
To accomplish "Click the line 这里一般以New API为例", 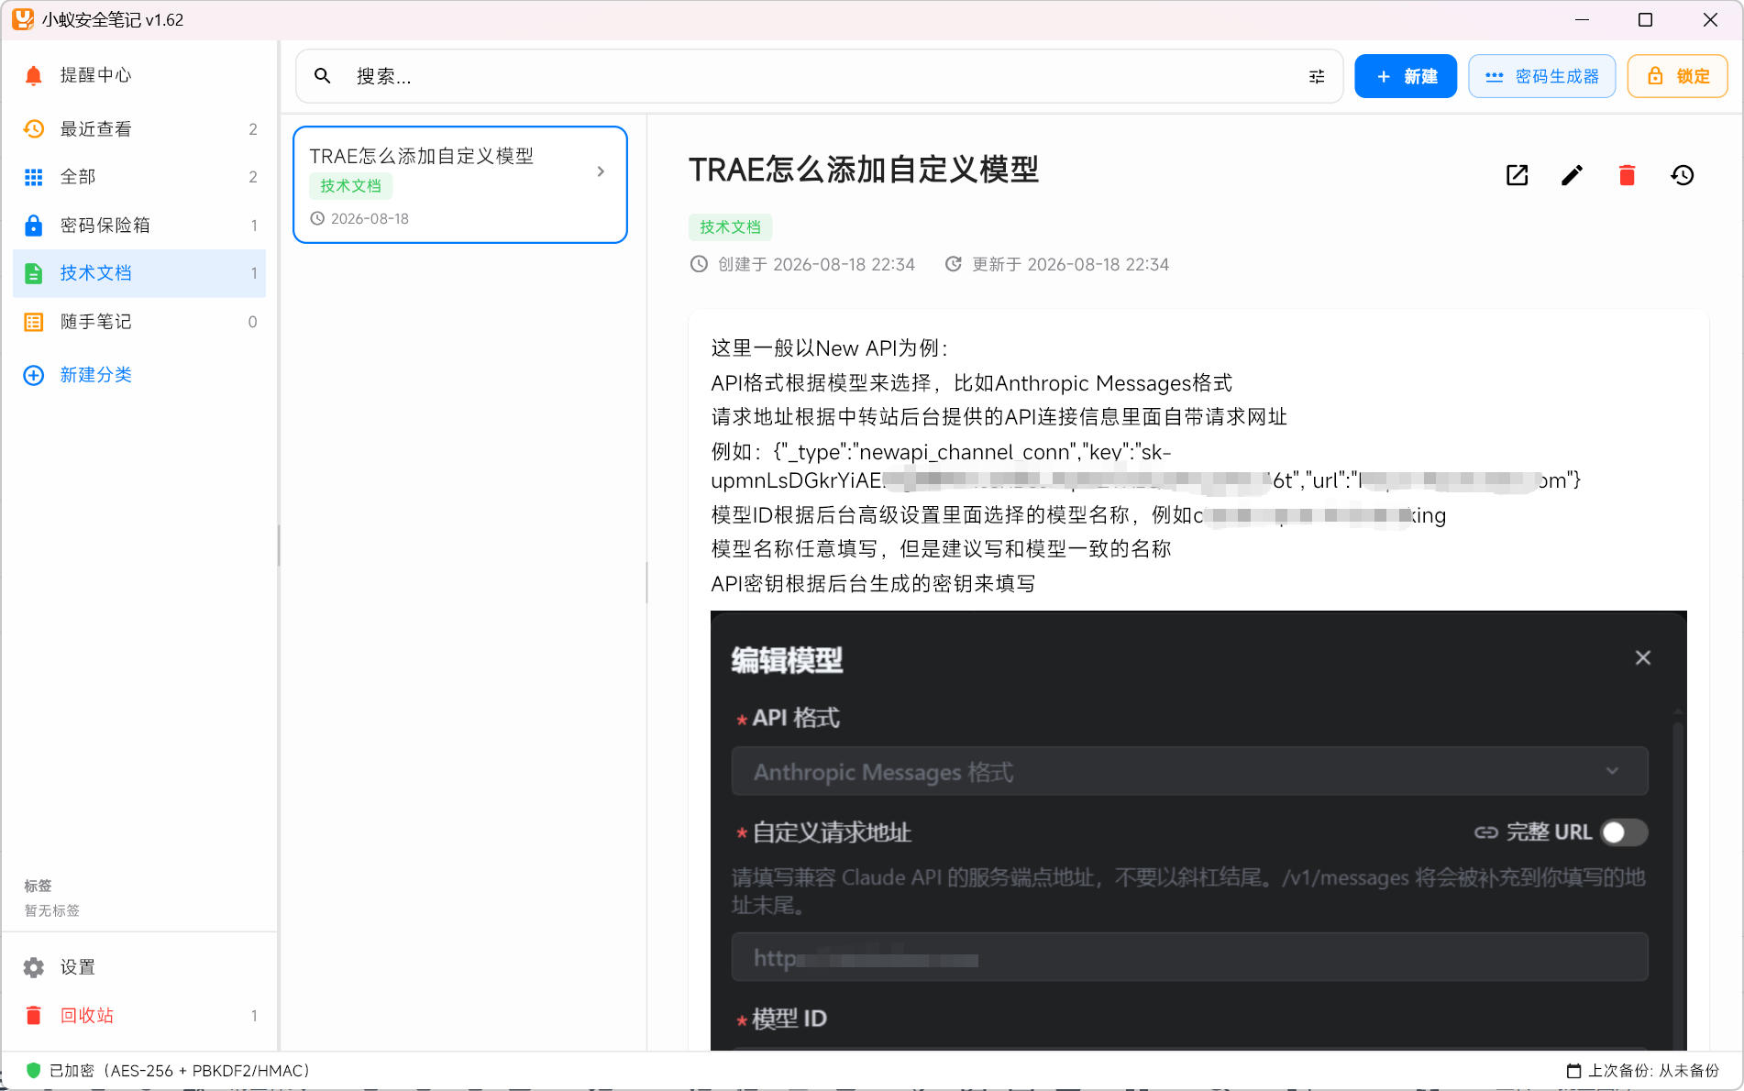I will [x=830, y=348].
